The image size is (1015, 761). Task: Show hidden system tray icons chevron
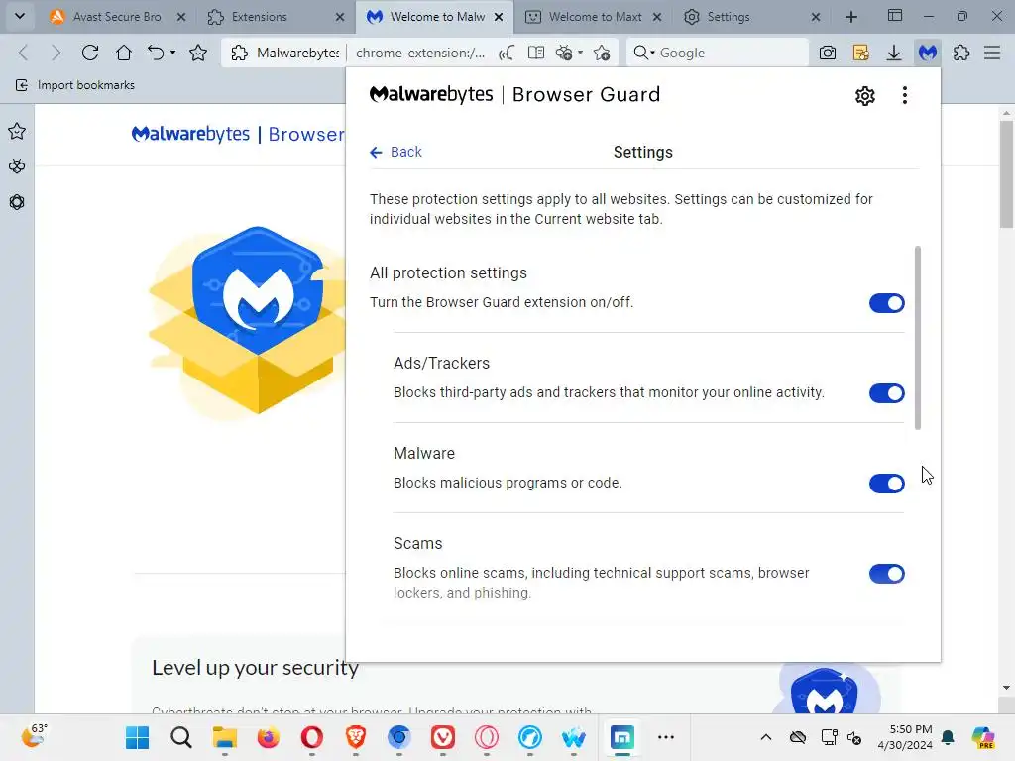[766, 737]
